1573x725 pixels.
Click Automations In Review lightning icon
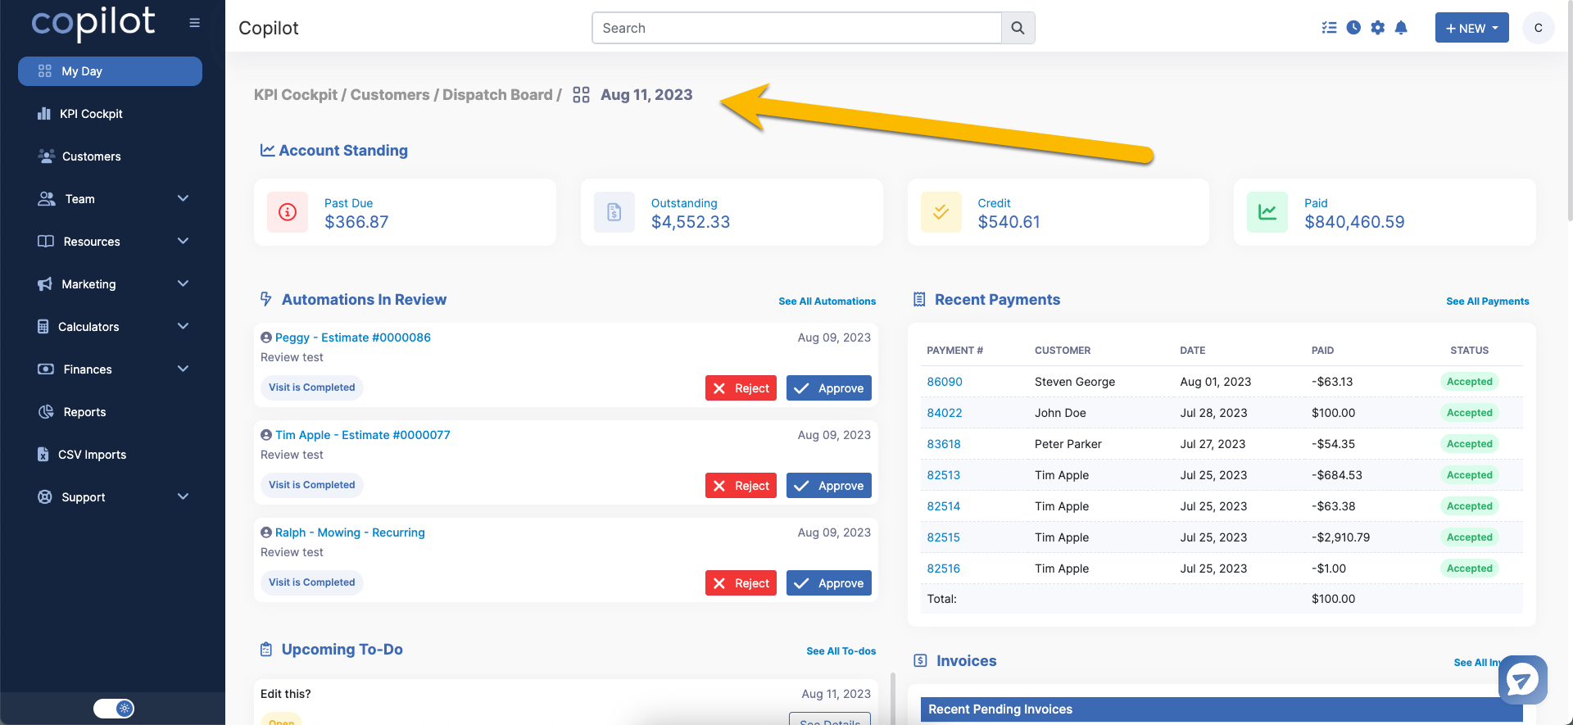pyautogui.click(x=266, y=299)
